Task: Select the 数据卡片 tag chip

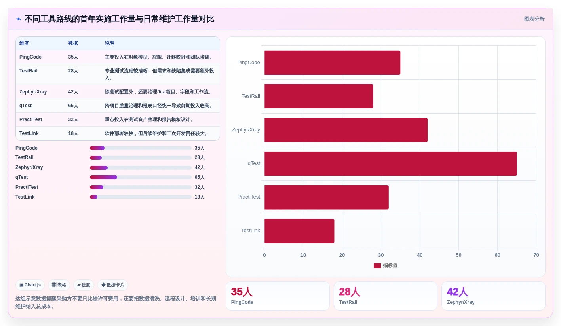Action: coord(113,285)
